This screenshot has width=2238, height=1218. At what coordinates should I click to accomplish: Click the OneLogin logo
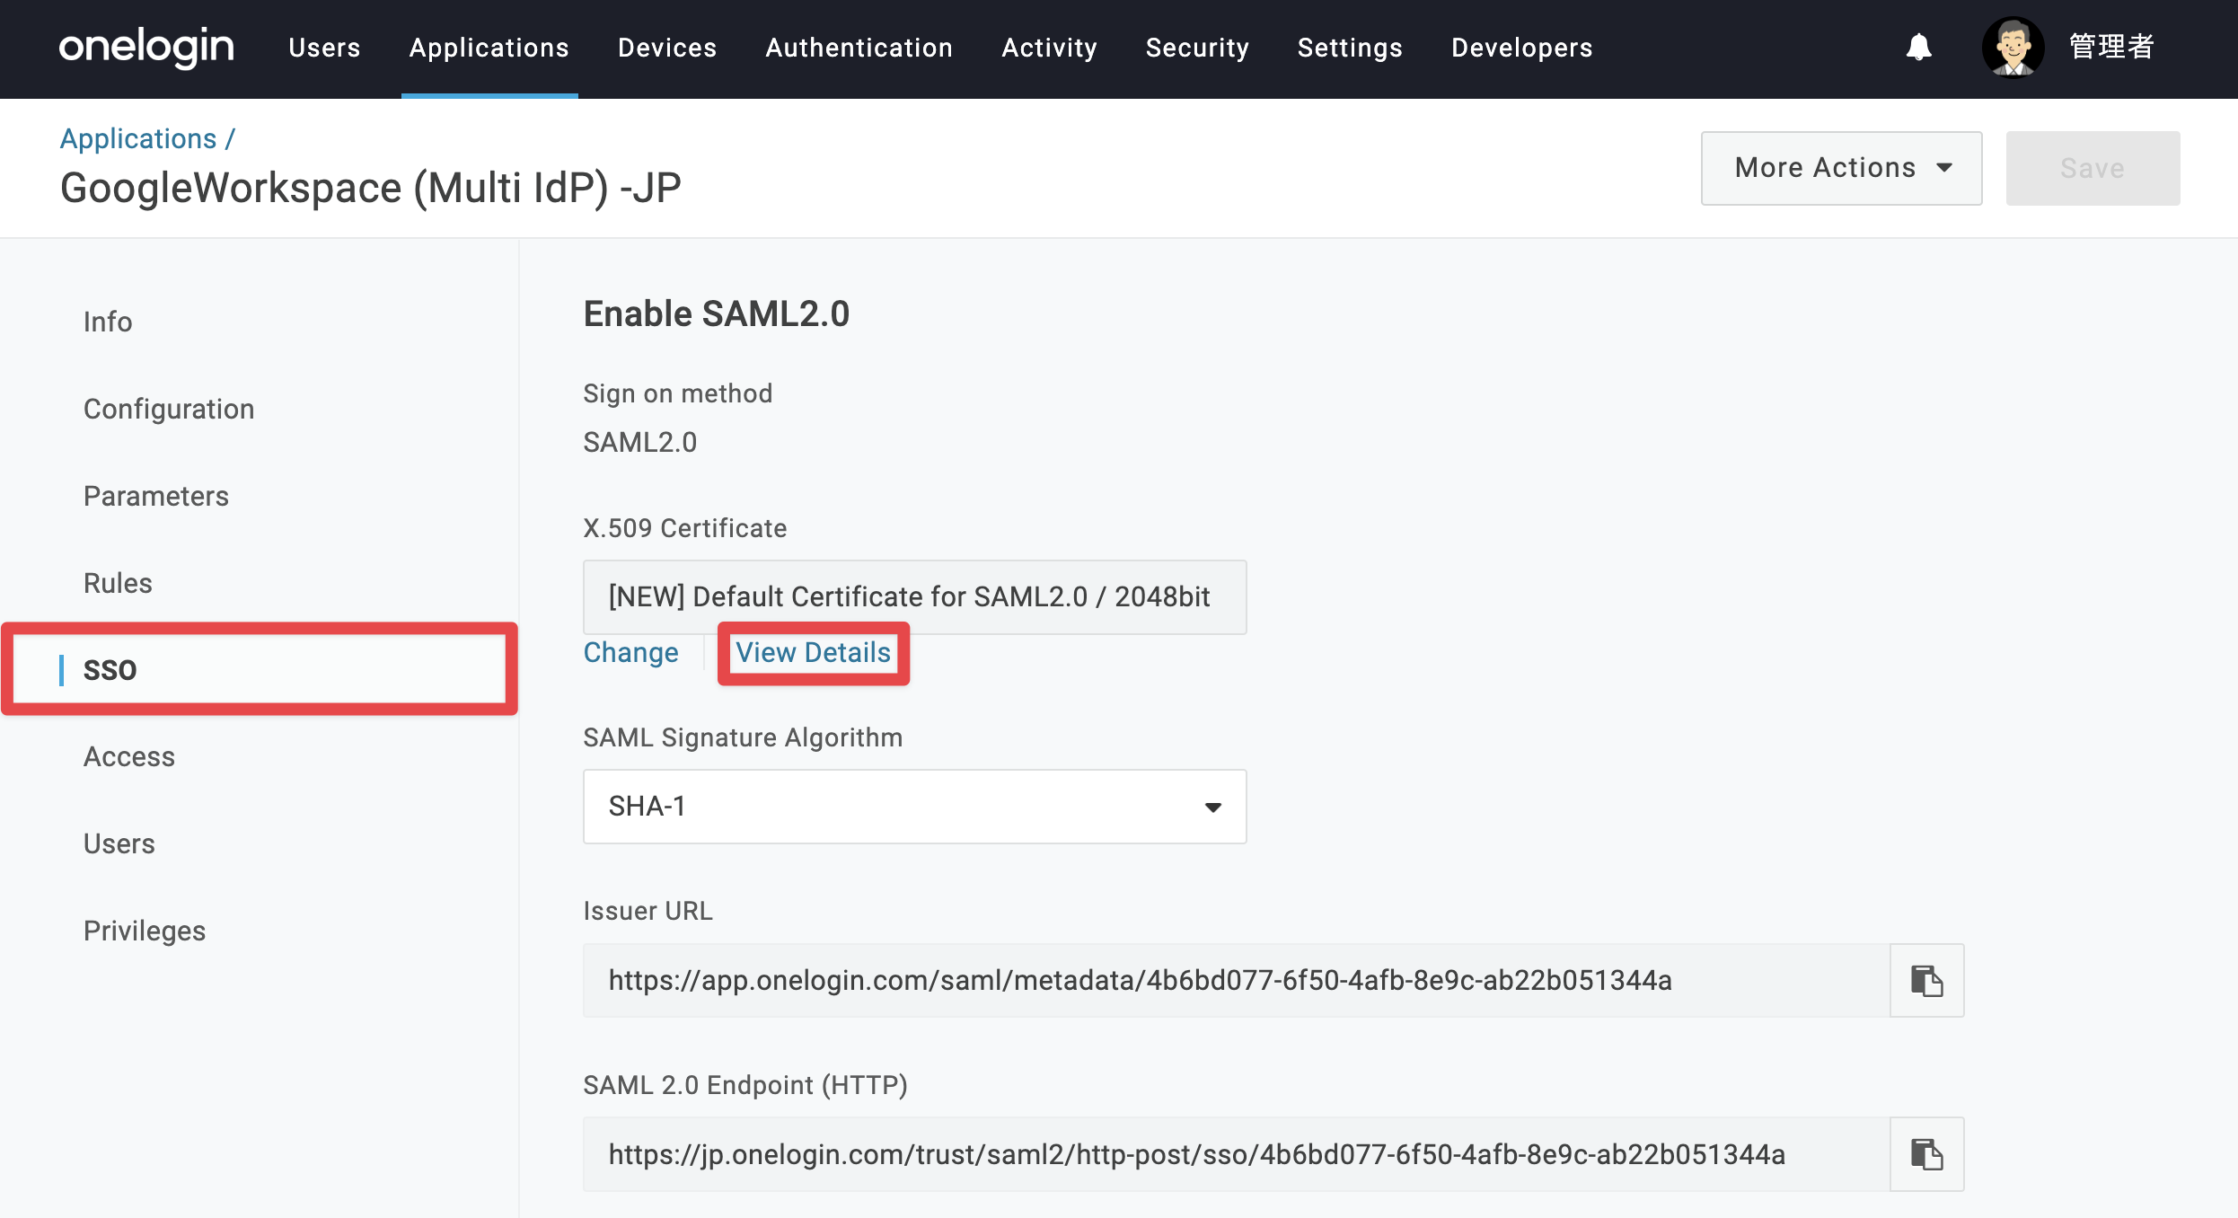(x=146, y=47)
